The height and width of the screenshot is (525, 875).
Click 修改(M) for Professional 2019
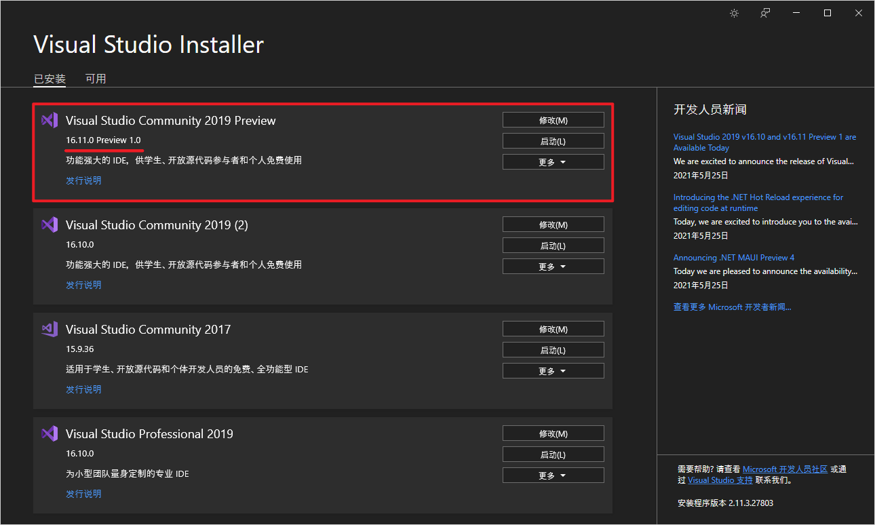coord(553,433)
